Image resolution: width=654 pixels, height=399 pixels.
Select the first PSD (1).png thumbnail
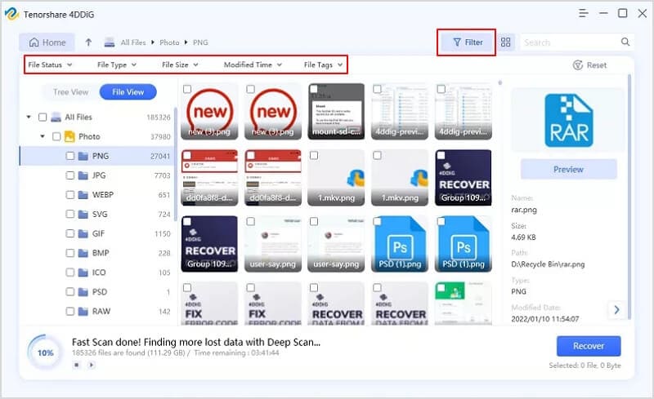click(400, 244)
